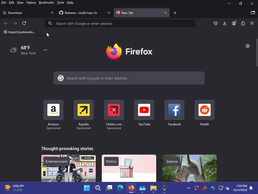Open Task View on the taskbar

click(109, 188)
